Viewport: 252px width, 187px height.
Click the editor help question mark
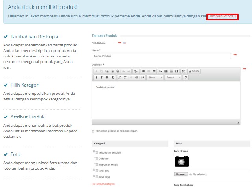coord(186,78)
